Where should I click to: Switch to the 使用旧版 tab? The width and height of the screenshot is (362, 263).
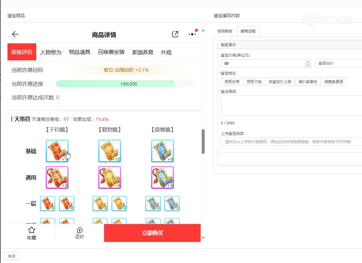tap(248, 31)
